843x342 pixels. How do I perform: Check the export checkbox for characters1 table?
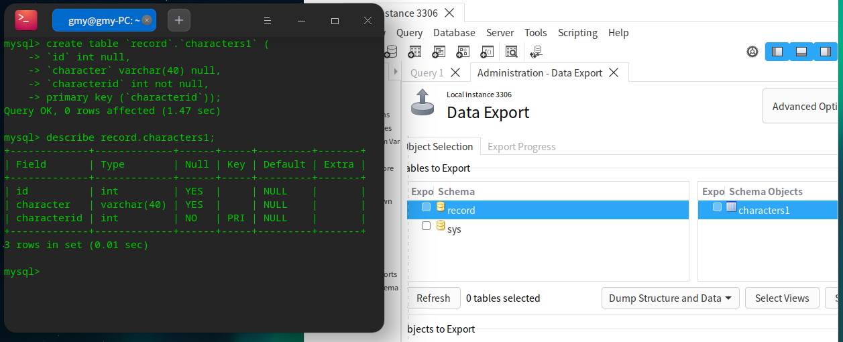pyautogui.click(x=717, y=207)
